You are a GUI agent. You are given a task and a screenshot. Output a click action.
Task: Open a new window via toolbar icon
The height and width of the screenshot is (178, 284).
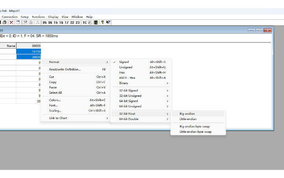click(x=18, y=22)
